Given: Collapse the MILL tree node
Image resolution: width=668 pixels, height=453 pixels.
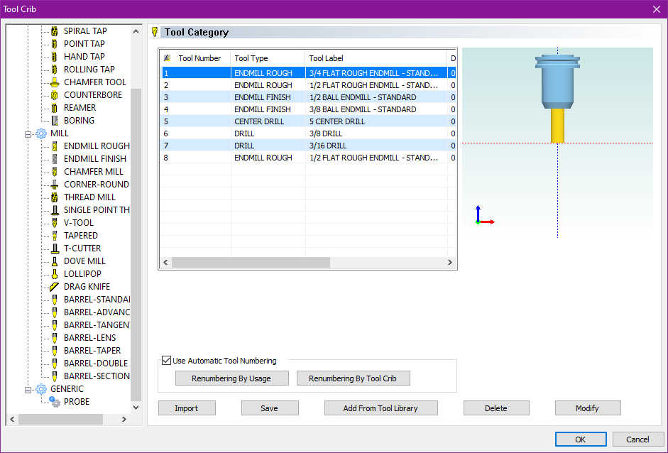Looking at the screenshot, I should [x=28, y=133].
